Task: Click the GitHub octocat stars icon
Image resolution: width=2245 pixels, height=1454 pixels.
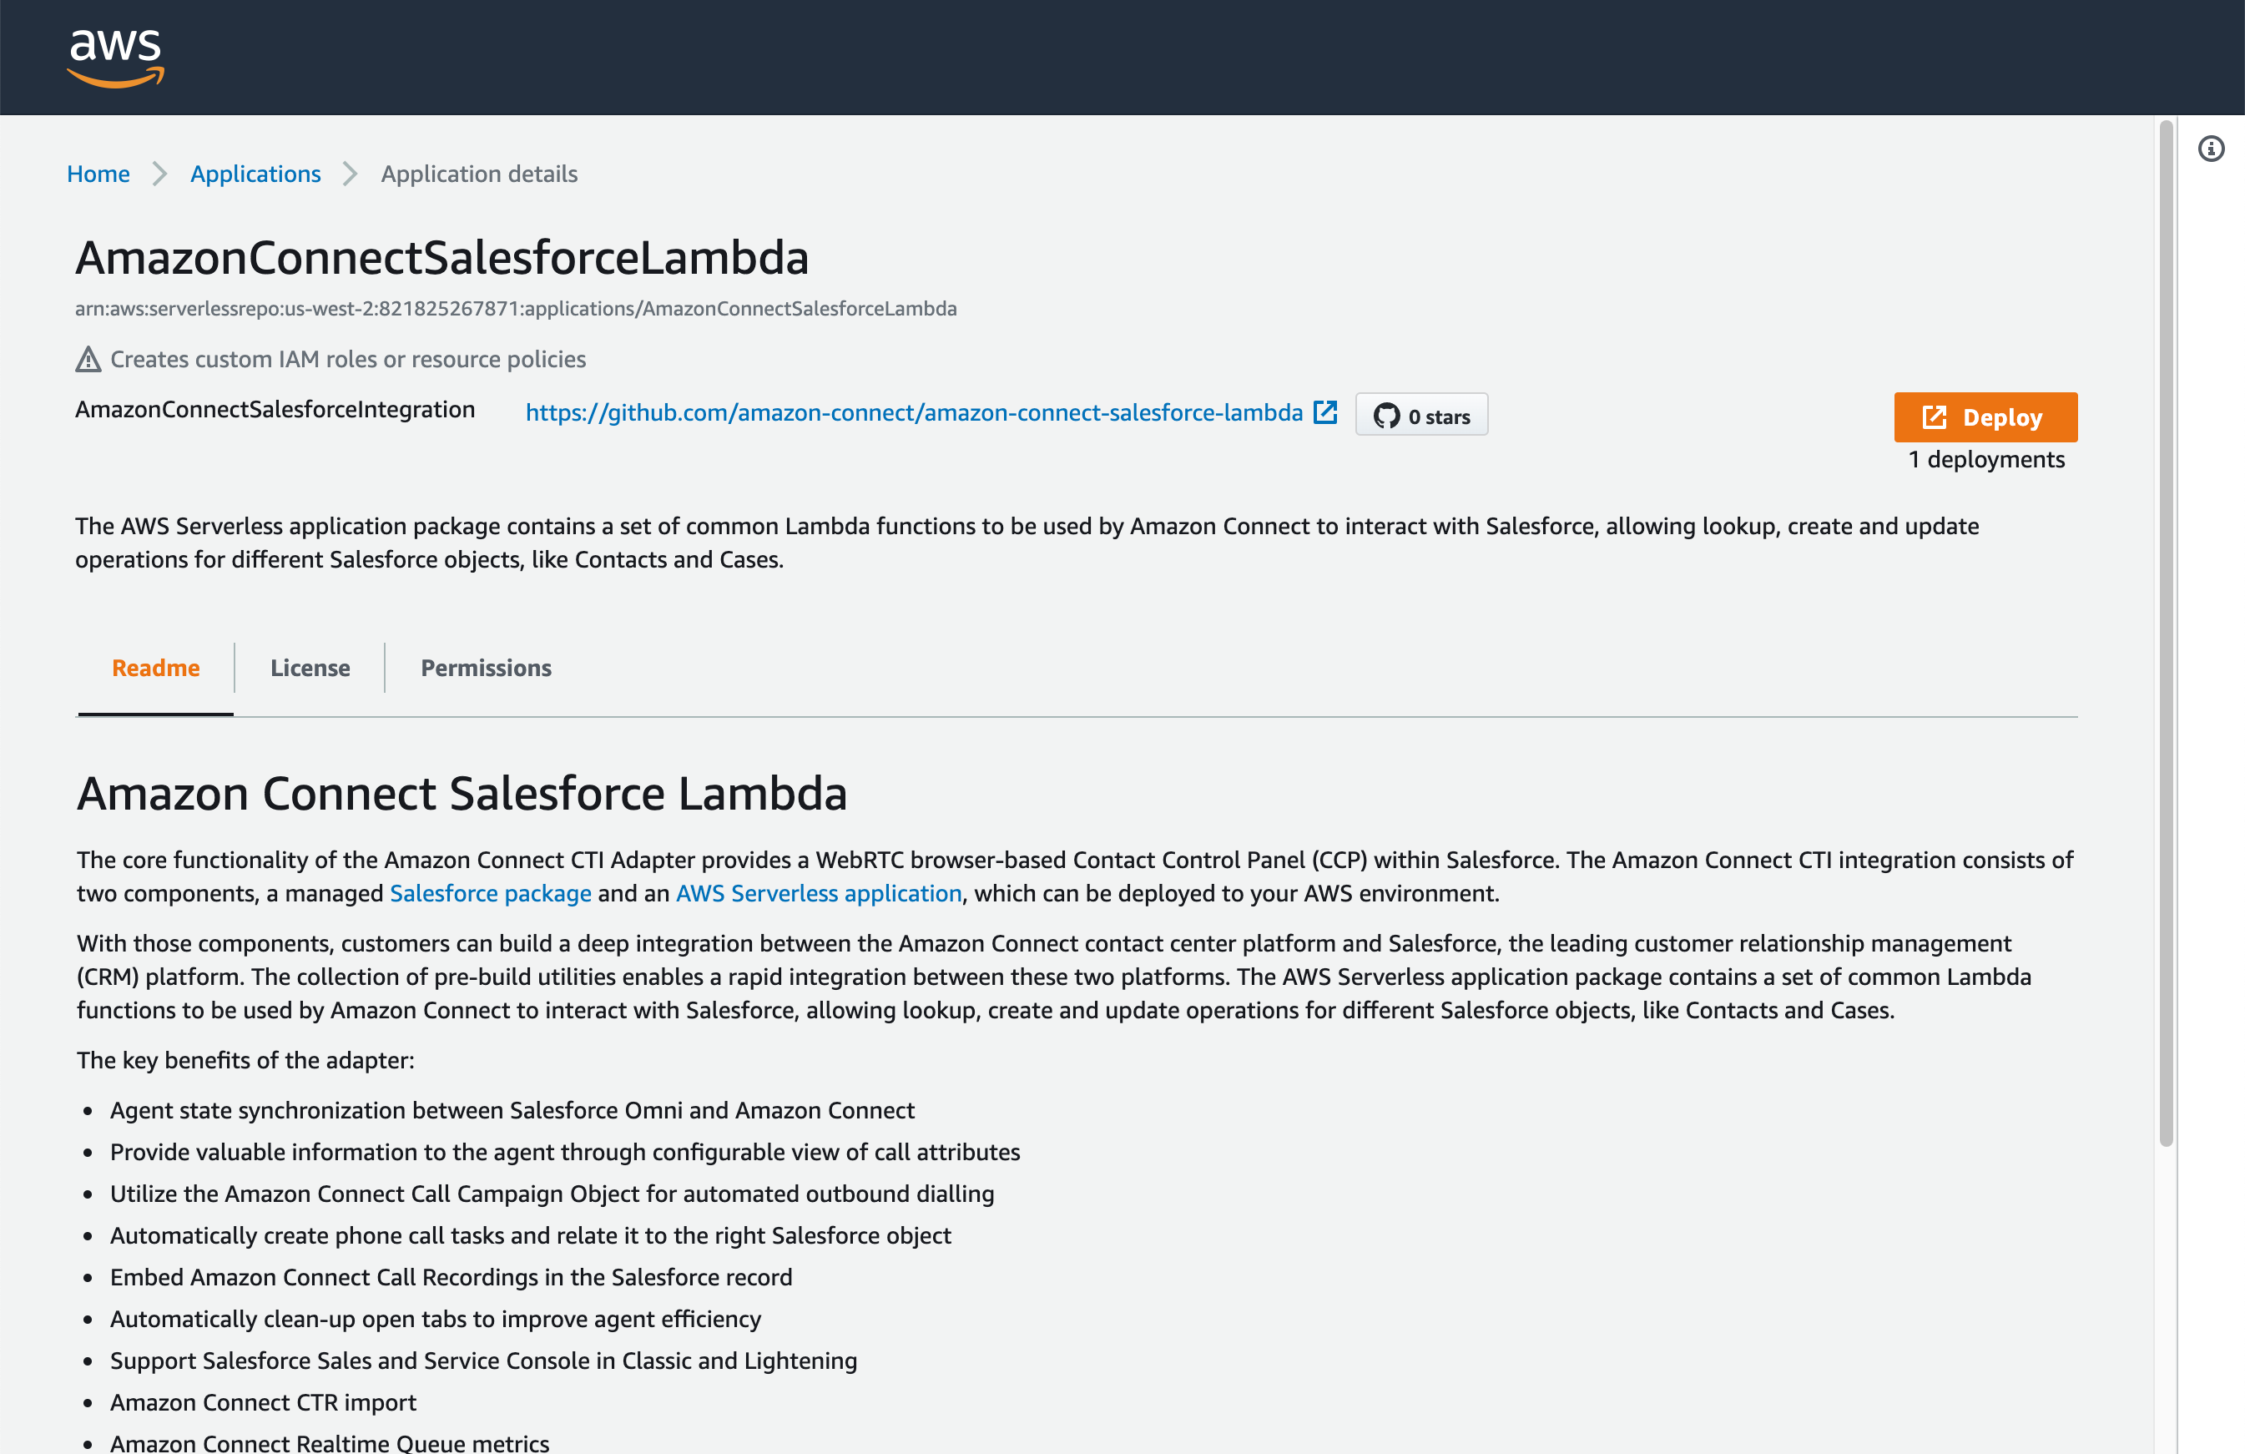Action: [1385, 417]
